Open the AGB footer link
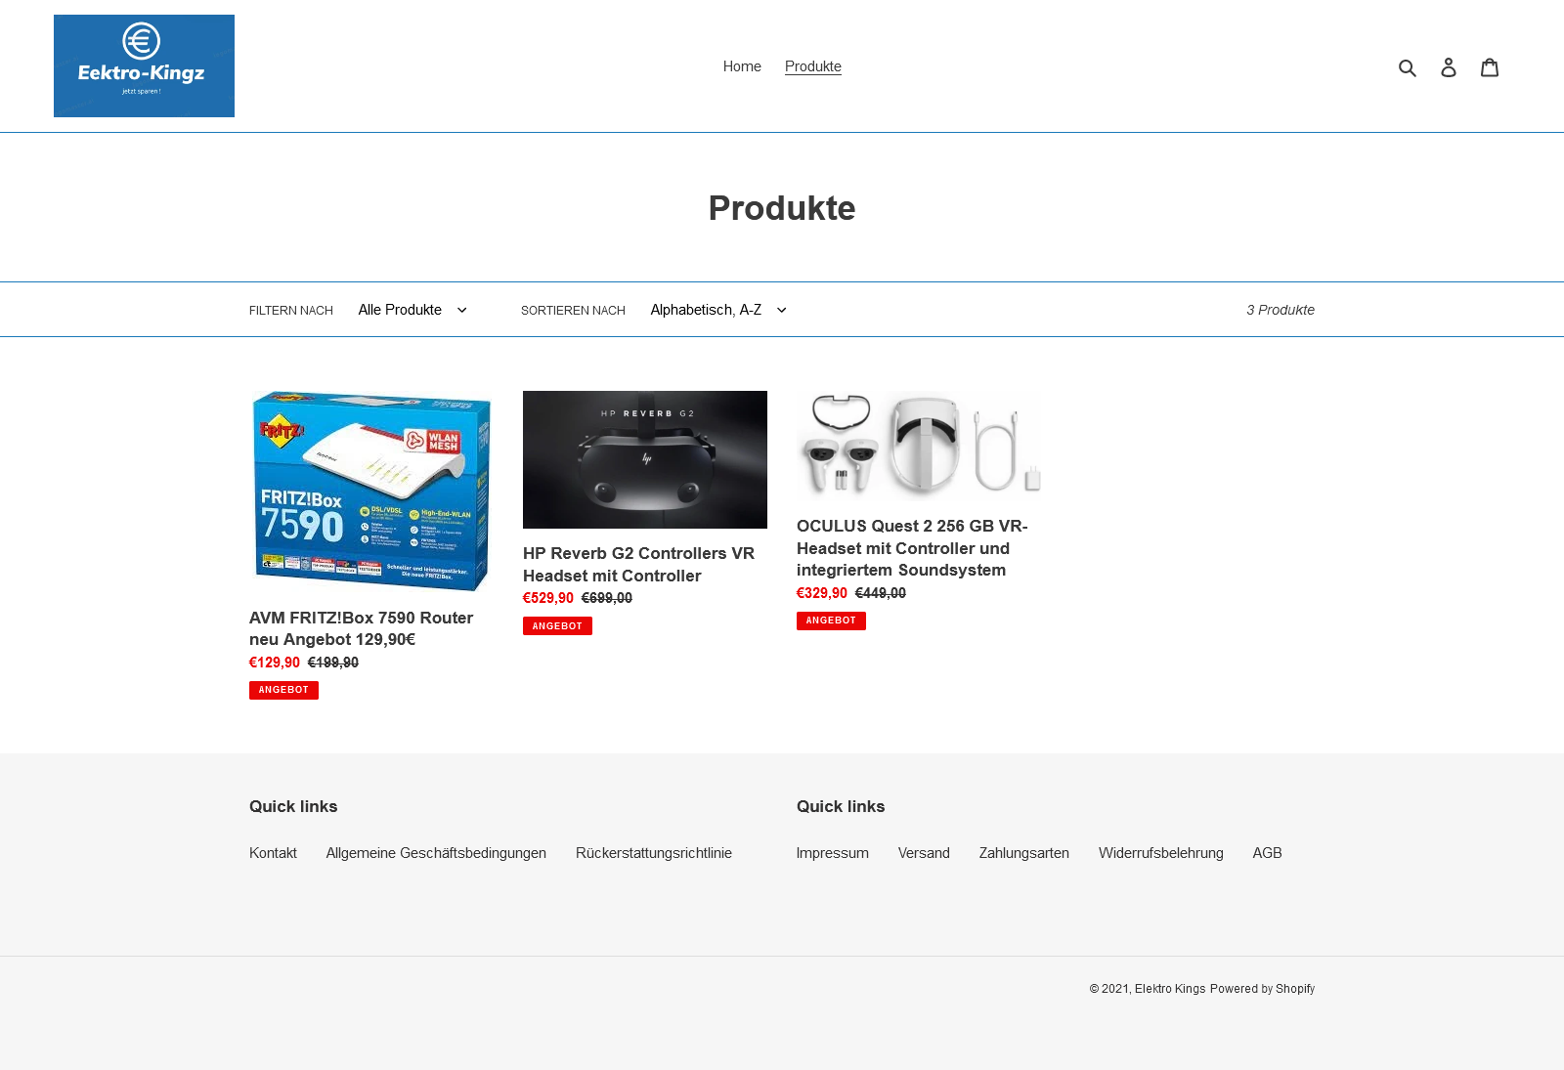 pyautogui.click(x=1267, y=853)
